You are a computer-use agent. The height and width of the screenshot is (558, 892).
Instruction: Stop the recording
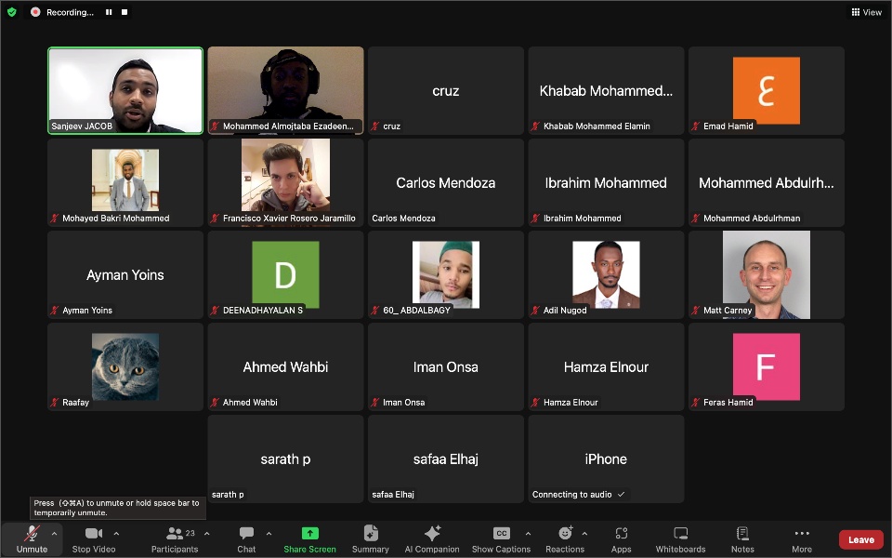(124, 12)
